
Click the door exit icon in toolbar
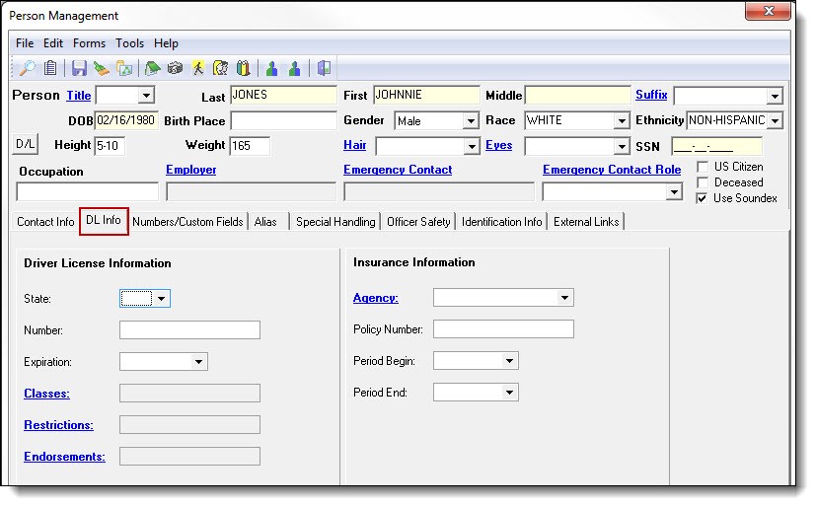(324, 68)
